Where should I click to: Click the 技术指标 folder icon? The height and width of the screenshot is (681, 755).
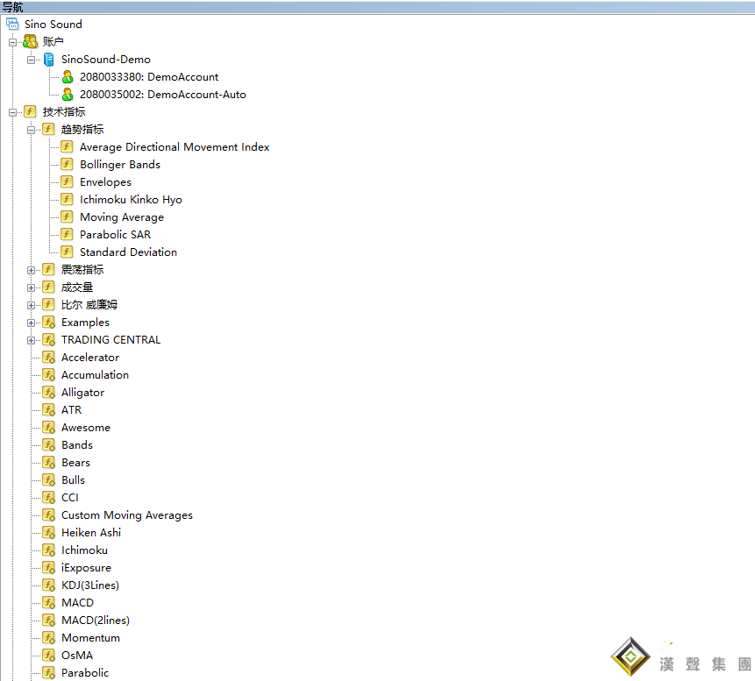[x=30, y=112]
